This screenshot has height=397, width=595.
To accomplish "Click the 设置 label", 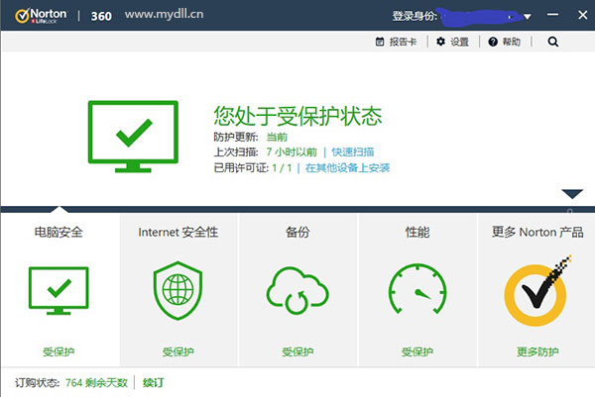I will [x=459, y=42].
